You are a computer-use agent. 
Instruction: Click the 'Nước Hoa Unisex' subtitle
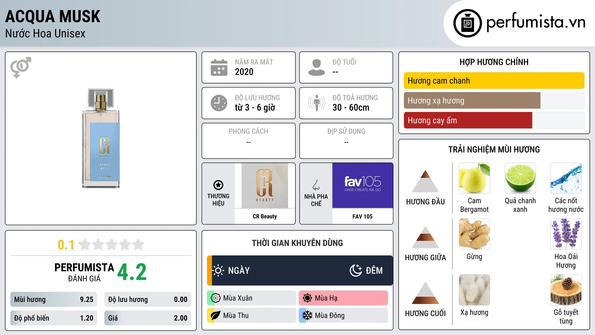(45, 34)
